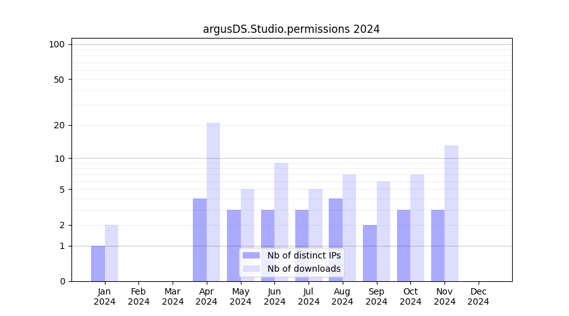The image size is (569, 316).
Task: Click the 'Nb of distinct IPs' legend swatch
Action: (251, 255)
